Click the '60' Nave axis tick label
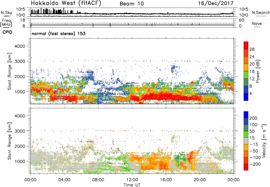 [241, 20]
